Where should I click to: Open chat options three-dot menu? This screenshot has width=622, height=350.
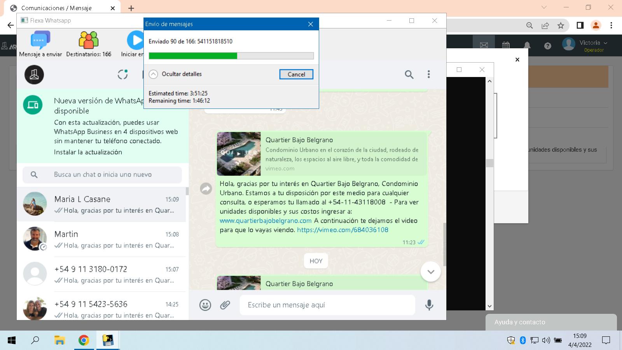429,74
